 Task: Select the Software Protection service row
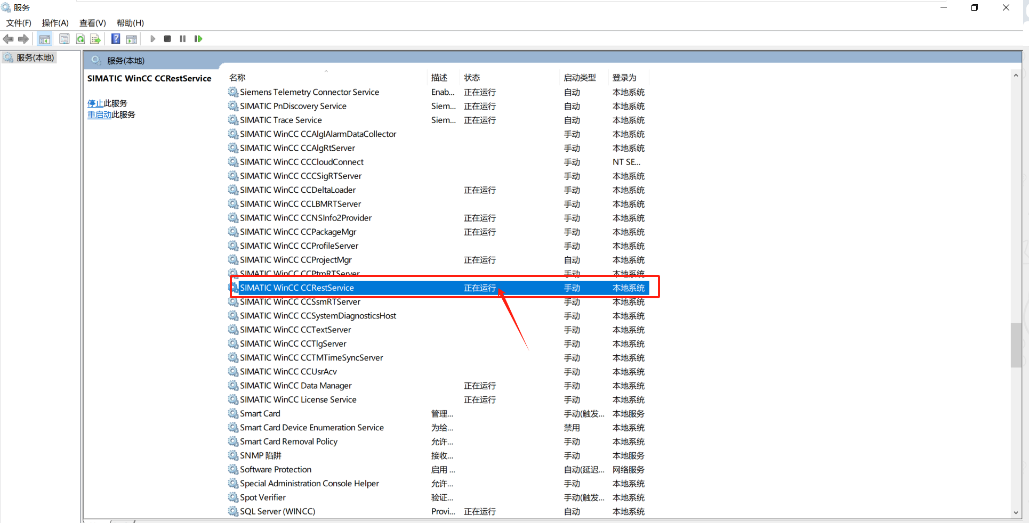point(438,470)
